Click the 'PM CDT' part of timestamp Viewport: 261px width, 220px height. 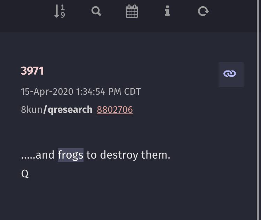125,92
